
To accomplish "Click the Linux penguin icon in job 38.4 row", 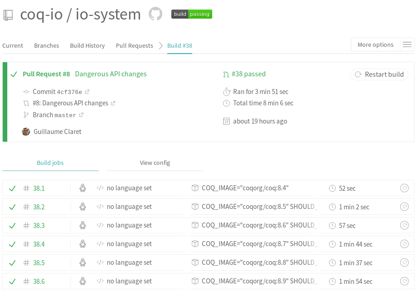I will 83,244.
